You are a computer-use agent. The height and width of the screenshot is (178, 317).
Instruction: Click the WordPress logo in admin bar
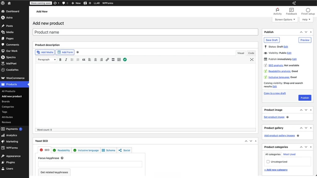[3, 3]
